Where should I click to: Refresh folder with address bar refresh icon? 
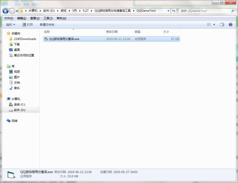pyautogui.click(x=174, y=11)
